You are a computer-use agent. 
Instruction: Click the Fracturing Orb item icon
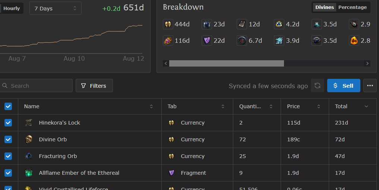(29, 156)
